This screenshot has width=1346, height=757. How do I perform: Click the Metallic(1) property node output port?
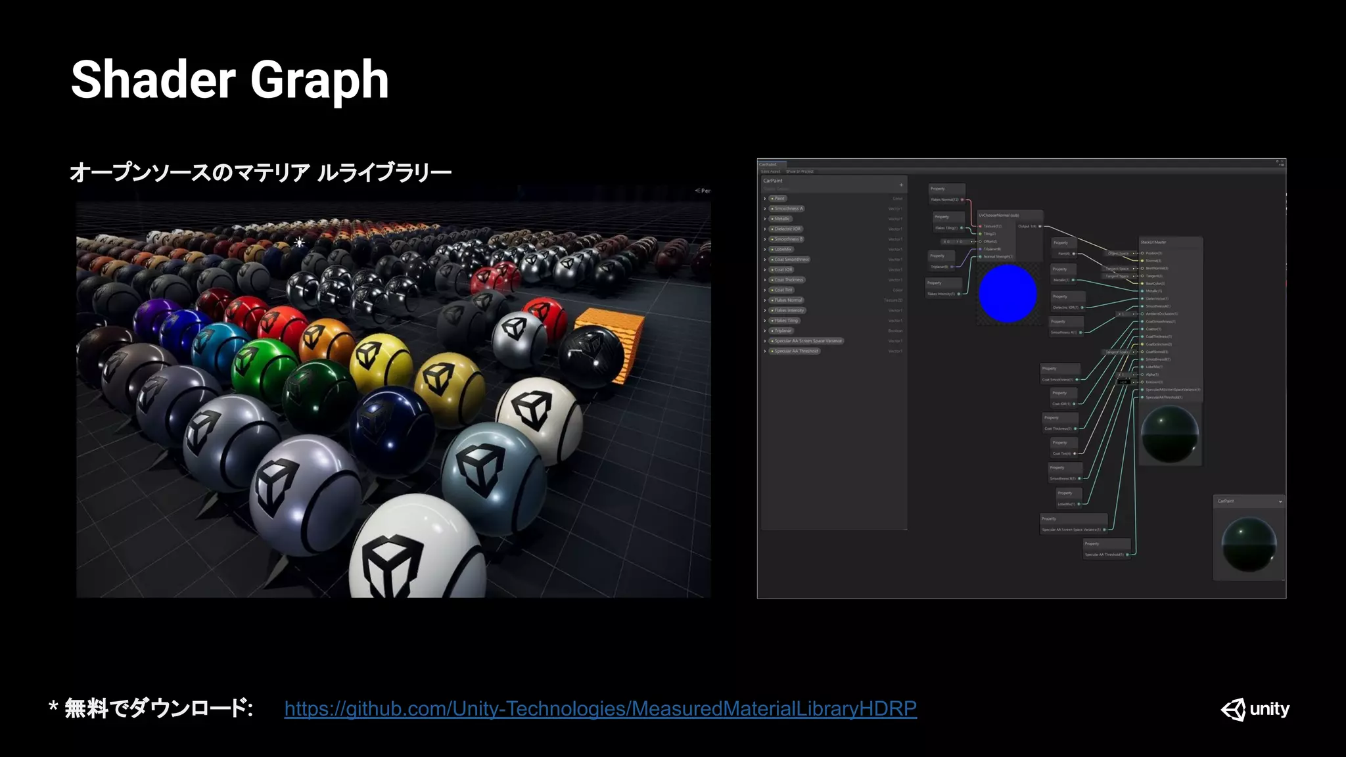(1074, 281)
